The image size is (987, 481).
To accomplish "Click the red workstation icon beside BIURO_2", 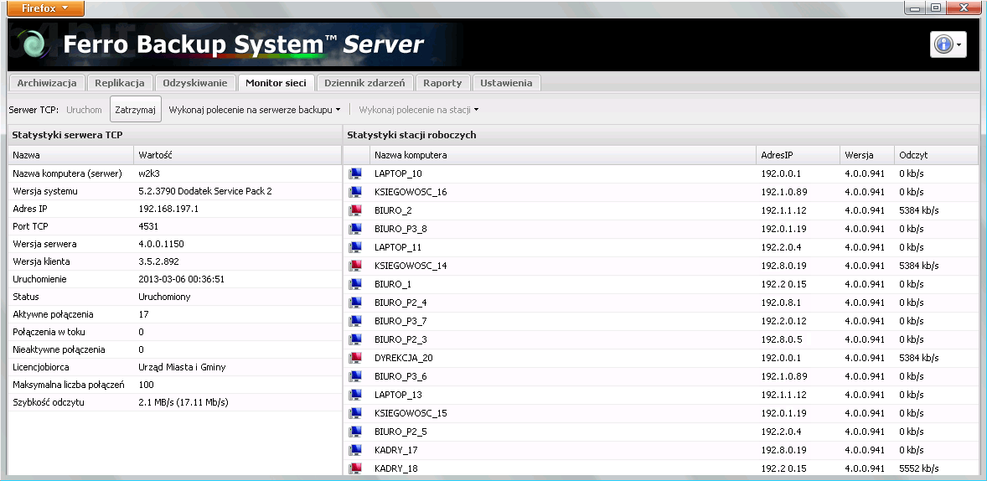I will [355, 210].
